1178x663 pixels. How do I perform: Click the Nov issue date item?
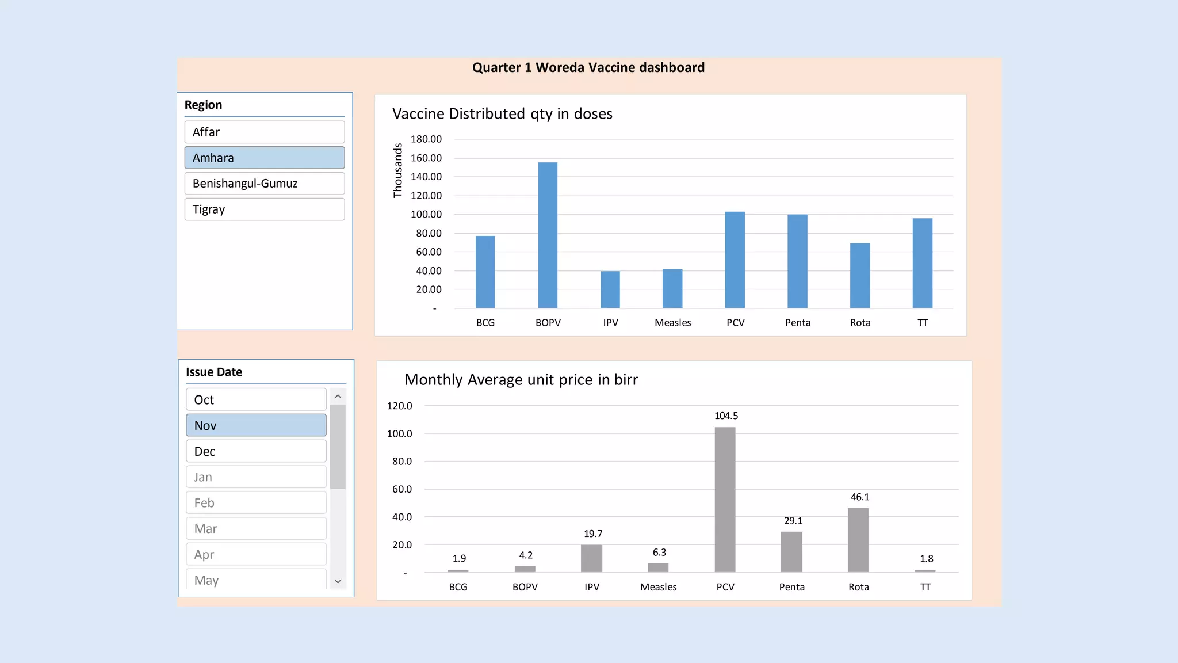click(x=256, y=425)
